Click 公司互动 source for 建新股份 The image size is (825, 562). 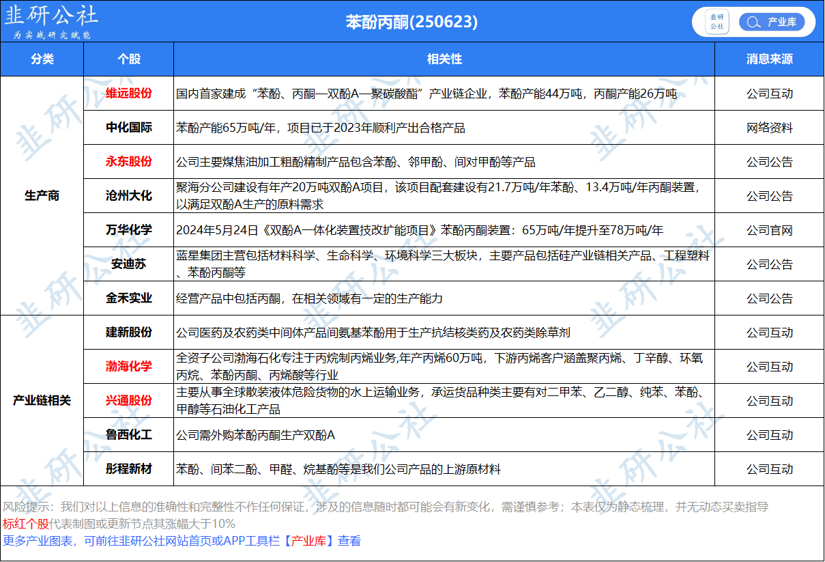(770, 333)
